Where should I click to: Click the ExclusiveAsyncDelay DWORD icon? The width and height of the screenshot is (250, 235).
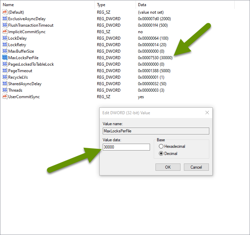5,19
